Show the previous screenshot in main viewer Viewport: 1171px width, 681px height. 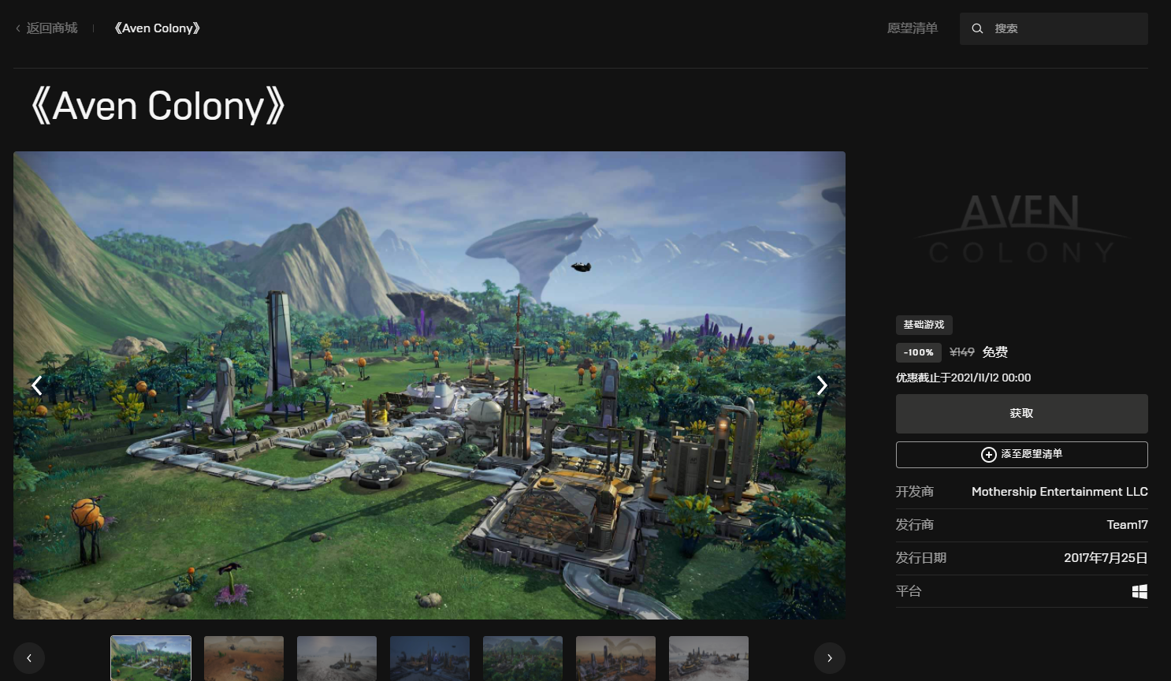coord(36,385)
